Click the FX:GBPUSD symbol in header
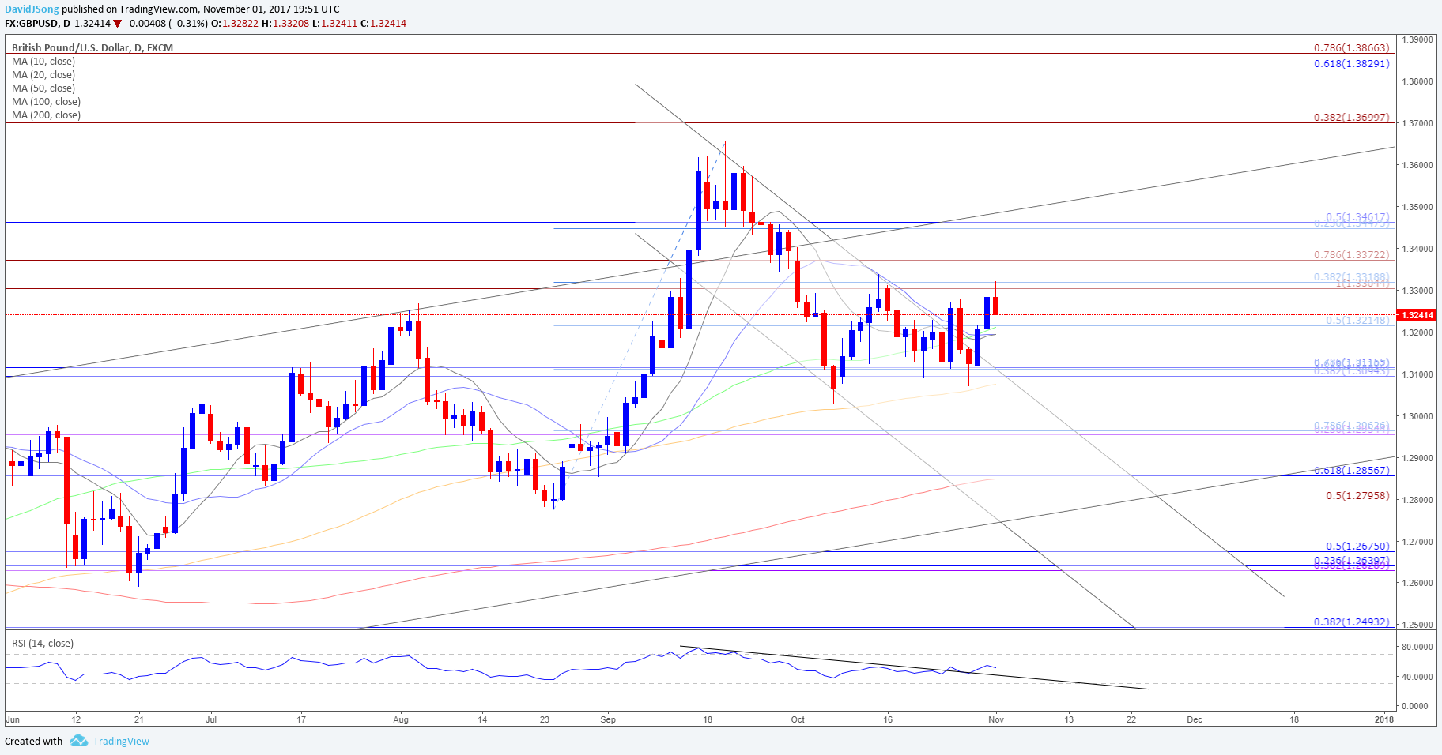This screenshot has width=1442, height=755. tap(32, 24)
